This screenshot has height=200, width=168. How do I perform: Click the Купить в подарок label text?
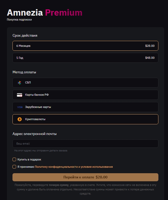29,159
